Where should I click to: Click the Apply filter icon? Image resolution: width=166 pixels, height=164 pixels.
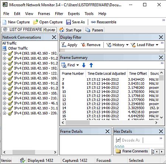pyautogui.click(x=64, y=45)
